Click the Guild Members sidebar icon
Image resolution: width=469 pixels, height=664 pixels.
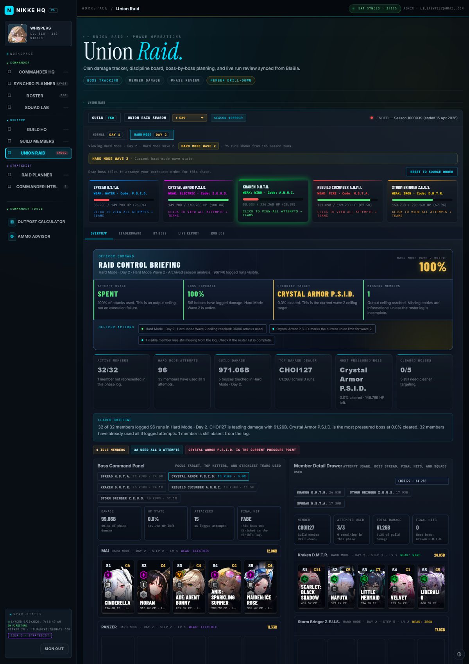(9, 141)
